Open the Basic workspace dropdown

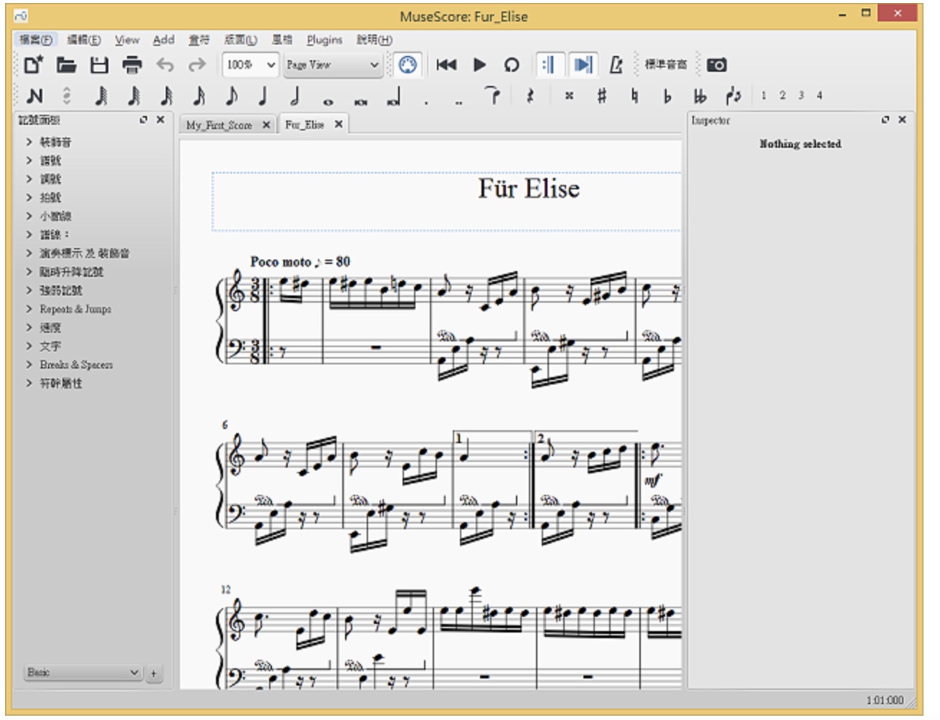coord(83,673)
